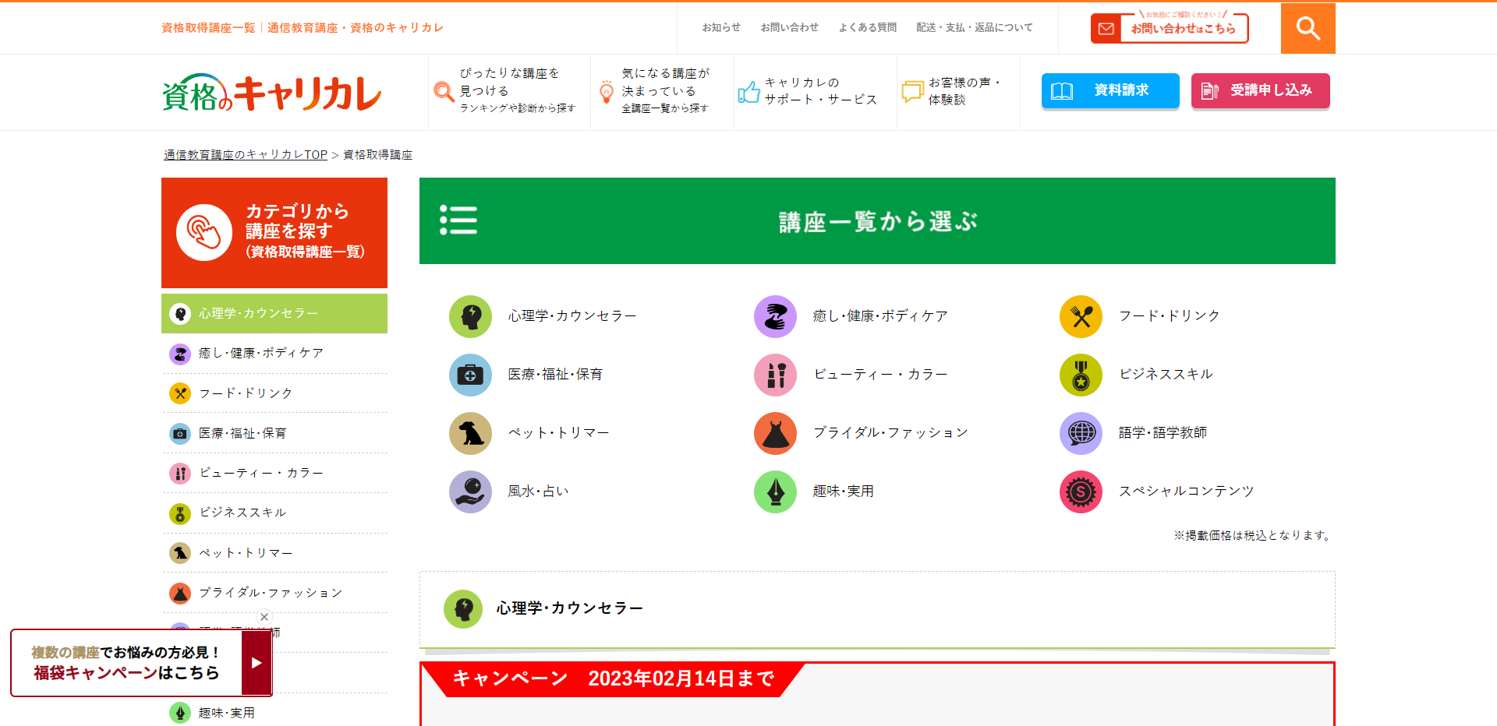The width and height of the screenshot is (1497, 726).
Task: Click the 資格のキャリカレ site logo
Action: [x=272, y=93]
